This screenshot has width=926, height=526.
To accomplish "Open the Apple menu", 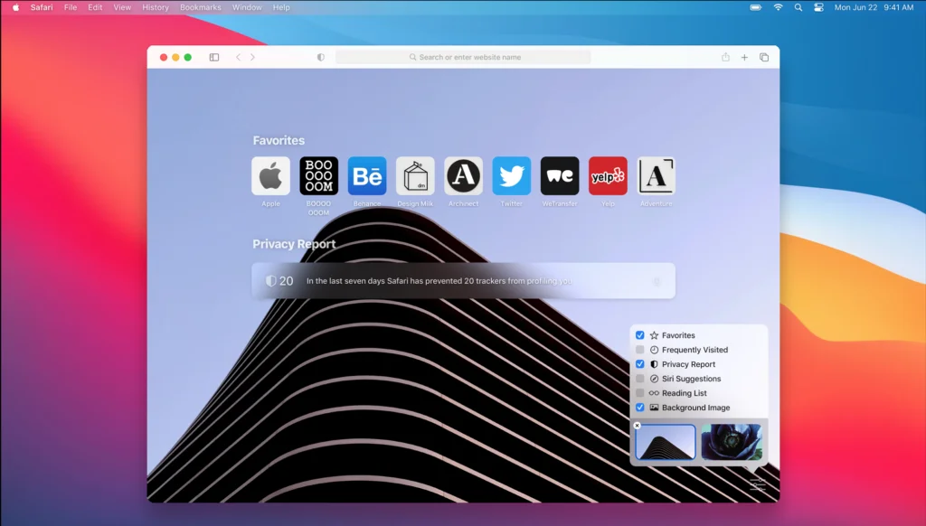I will [16, 7].
